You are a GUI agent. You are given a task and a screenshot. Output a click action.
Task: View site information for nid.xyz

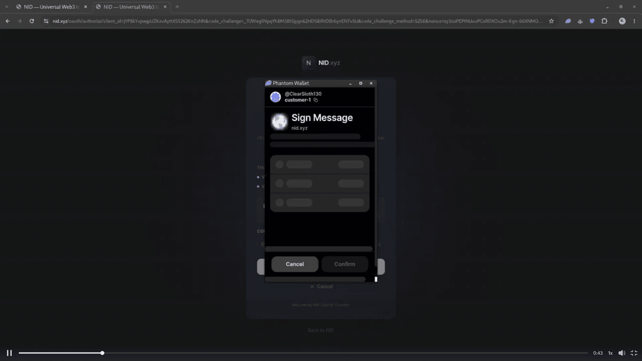point(46,21)
